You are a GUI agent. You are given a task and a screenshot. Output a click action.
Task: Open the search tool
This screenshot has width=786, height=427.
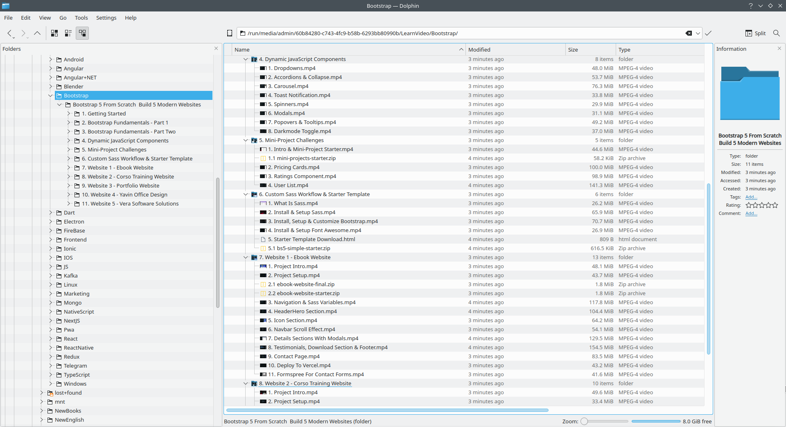click(776, 33)
